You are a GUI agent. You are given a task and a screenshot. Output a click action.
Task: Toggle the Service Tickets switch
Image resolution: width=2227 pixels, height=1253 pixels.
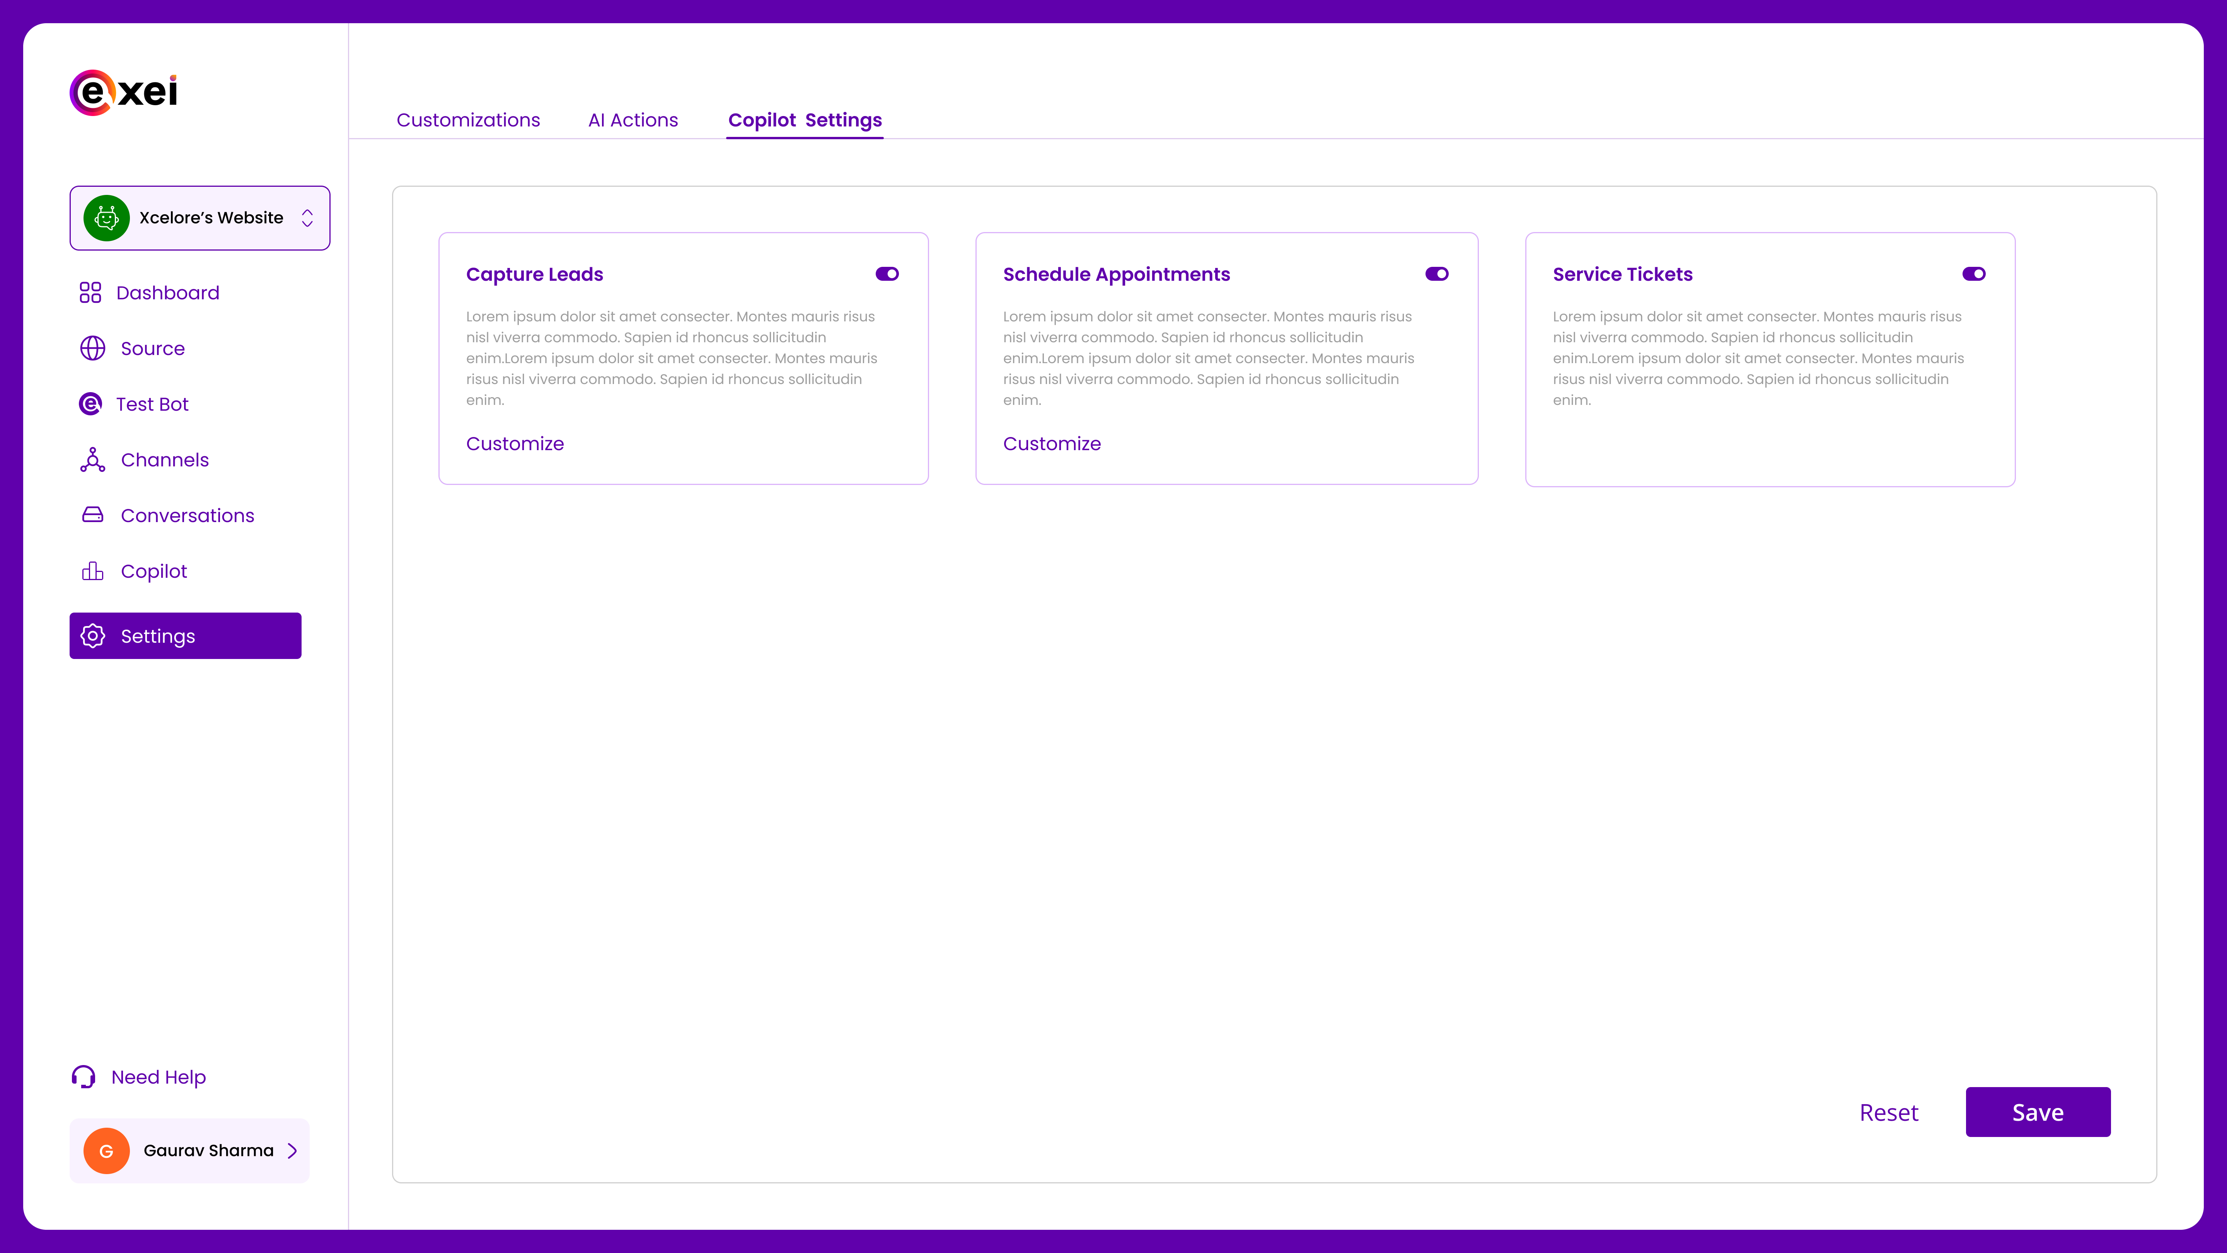point(1974,274)
